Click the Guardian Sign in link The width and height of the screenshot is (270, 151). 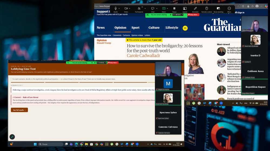[x=240, y=13]
